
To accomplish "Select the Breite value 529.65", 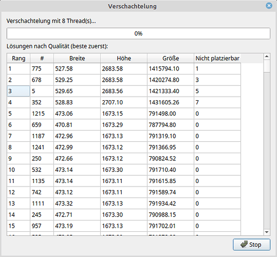I will (77, 91).
